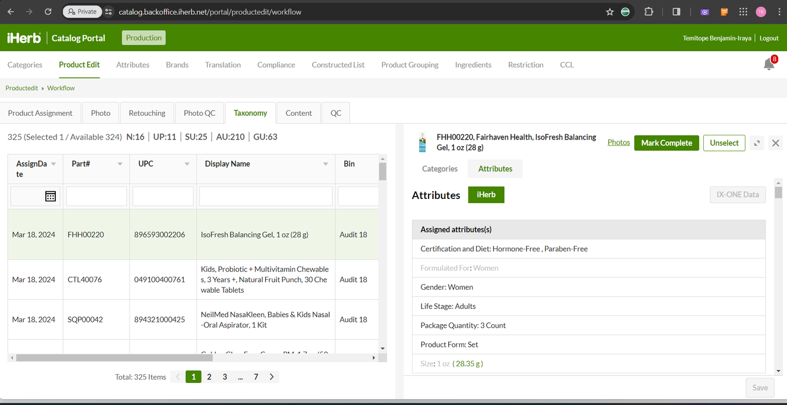This screenshot has width=787, height=405.
Task: Open the Photo QC tab
Action: 200,113
